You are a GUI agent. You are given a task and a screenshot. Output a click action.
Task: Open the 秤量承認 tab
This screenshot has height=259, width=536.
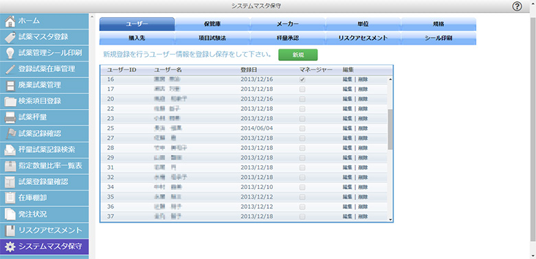point(288,38)
